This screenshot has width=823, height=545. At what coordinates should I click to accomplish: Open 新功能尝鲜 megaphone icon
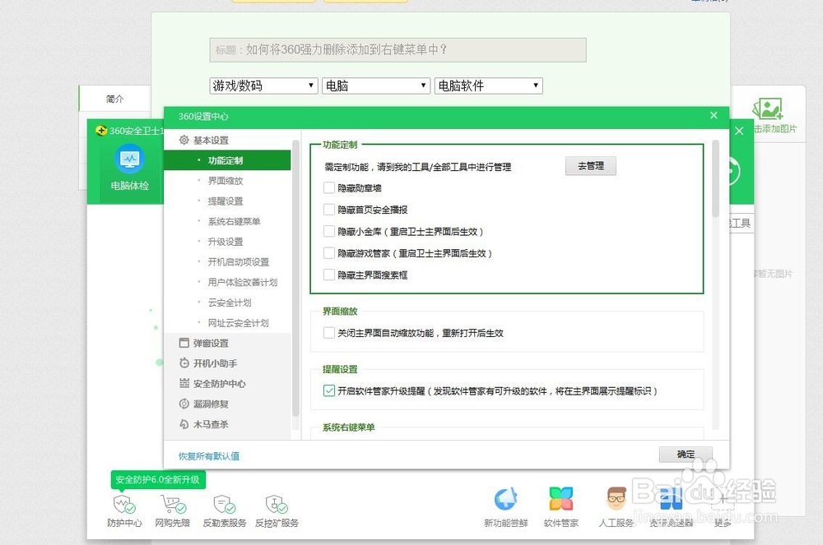pyautogui.click(x=506, y=499)
